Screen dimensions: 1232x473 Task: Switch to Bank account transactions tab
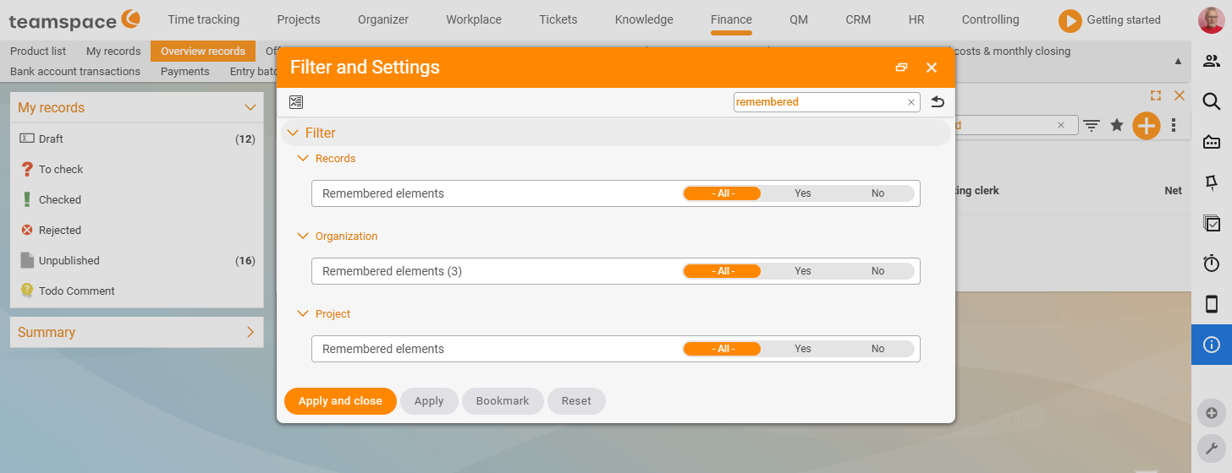tap(75, 72)
